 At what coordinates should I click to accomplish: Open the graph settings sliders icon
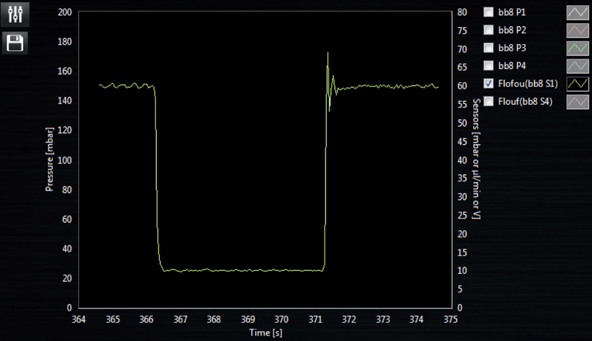pyautogui.click(x=15, y=14)
